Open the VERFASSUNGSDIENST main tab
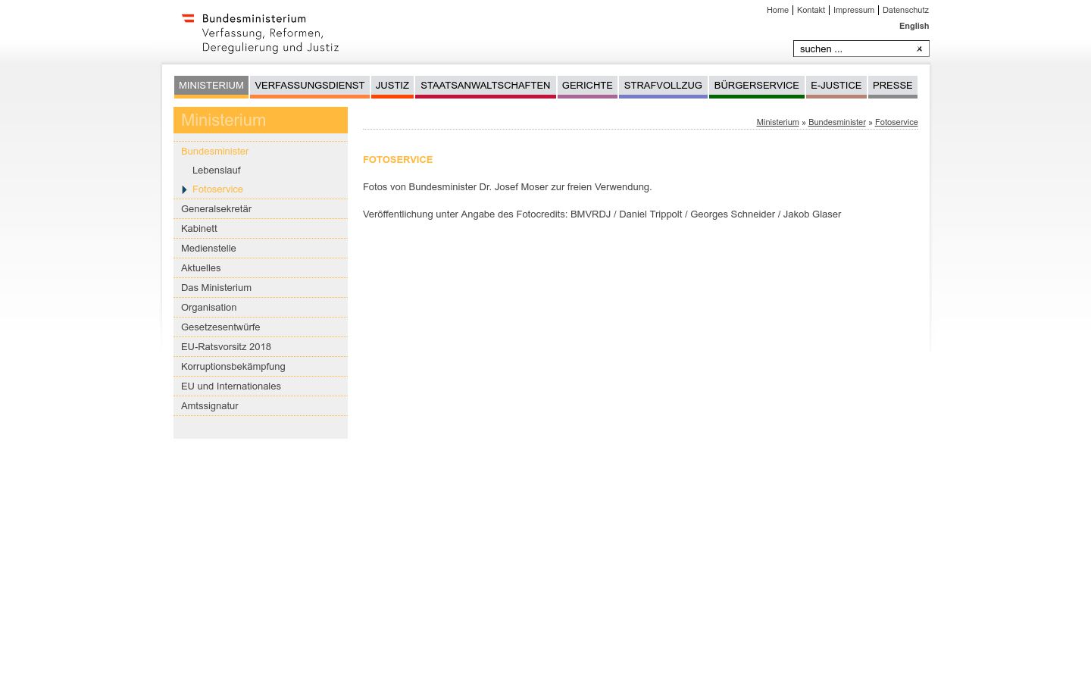Image resolution: width=1091 pixels, height=682 pixels. coord(310,86)
